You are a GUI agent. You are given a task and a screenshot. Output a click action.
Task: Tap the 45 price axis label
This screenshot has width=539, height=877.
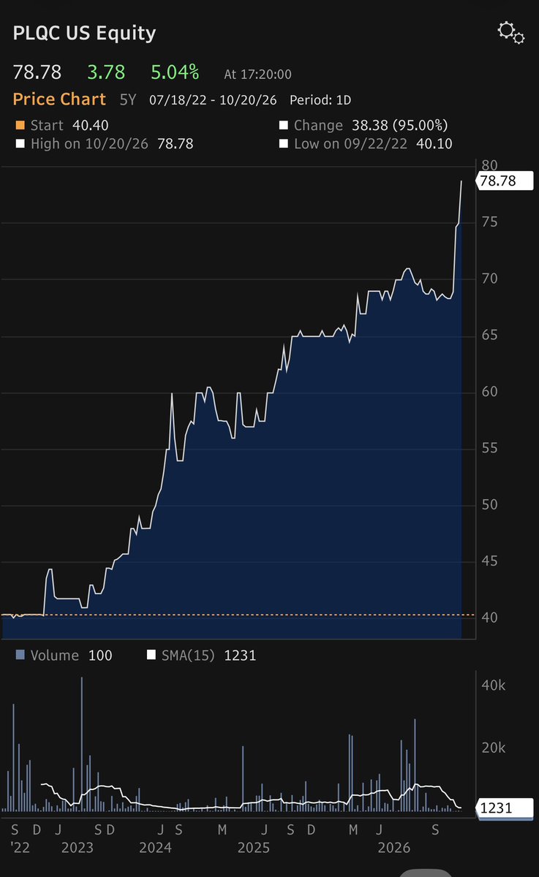[489, 561]
